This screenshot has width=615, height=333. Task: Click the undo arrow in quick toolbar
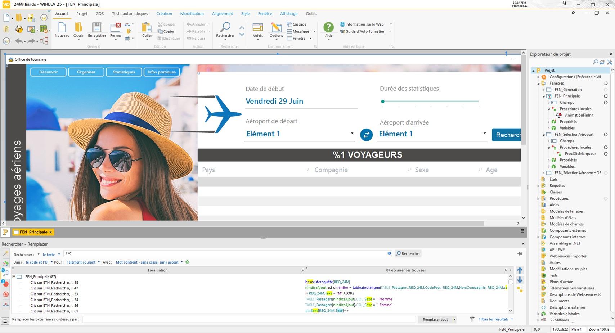pyautogui.click(x=19, y=41)
